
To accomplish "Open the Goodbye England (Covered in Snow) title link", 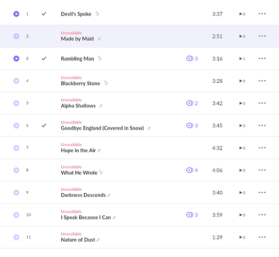I will point(102,128).
